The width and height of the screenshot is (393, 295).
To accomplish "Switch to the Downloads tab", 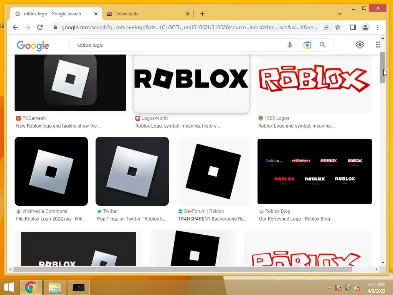I will point(148,14).
